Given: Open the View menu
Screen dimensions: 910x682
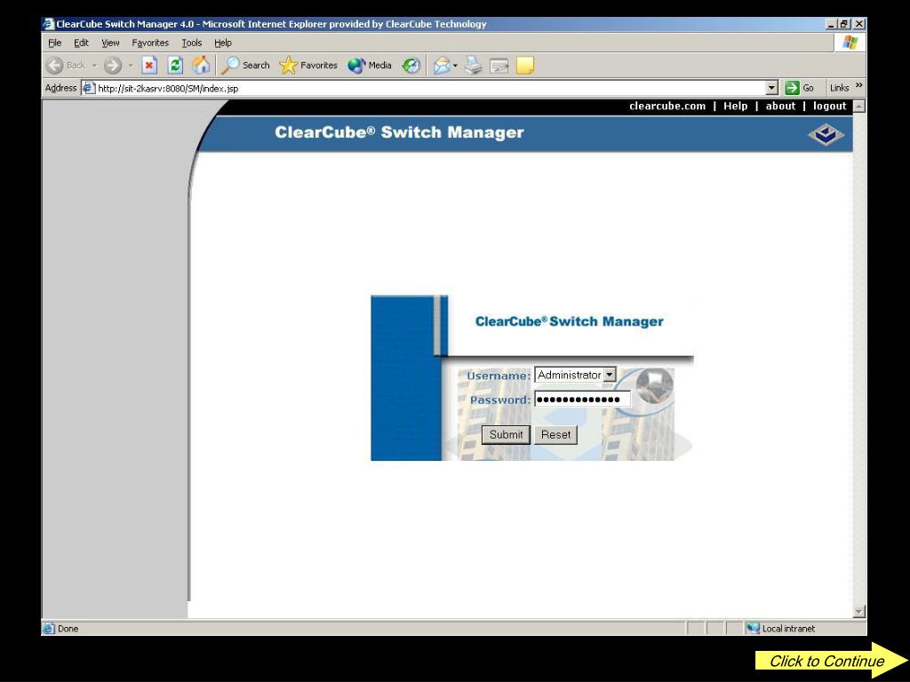Looking at the screenshot, I should tap(110, 43).
